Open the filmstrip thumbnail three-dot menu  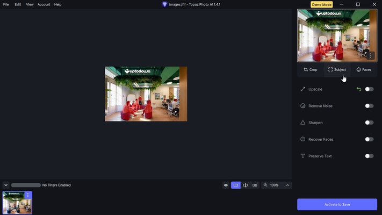[x=28, y=195]
